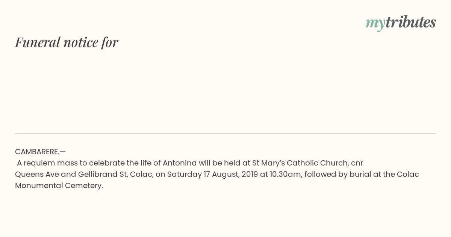Image resolution: width=451 pixels, height=237 pixels.
Task: Click the "Gellibrand St" street name
Action: tap(101, 174)
